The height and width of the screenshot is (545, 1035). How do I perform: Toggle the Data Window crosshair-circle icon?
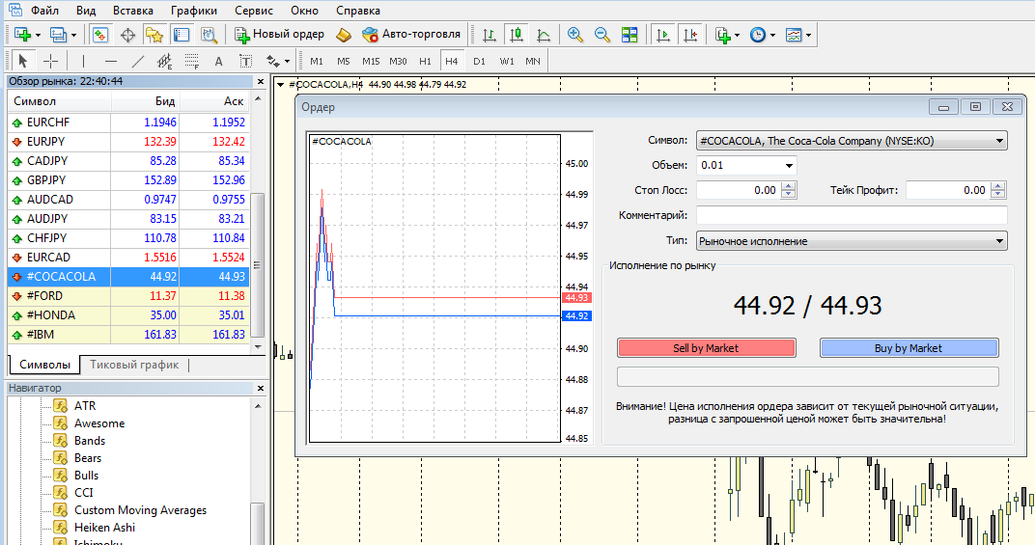pyautogui.click(x=127, y=35)
